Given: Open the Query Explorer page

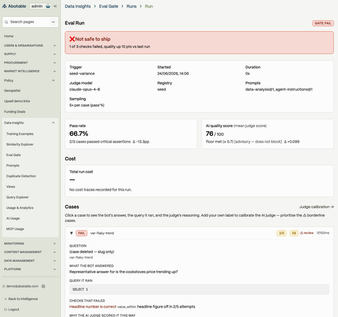Looking at the screenshot, I should [18, 197].
